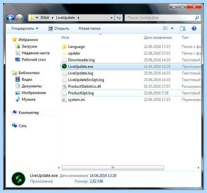Click the LiveUpdateSrvUpt.log file icon

tap(64, 80)
